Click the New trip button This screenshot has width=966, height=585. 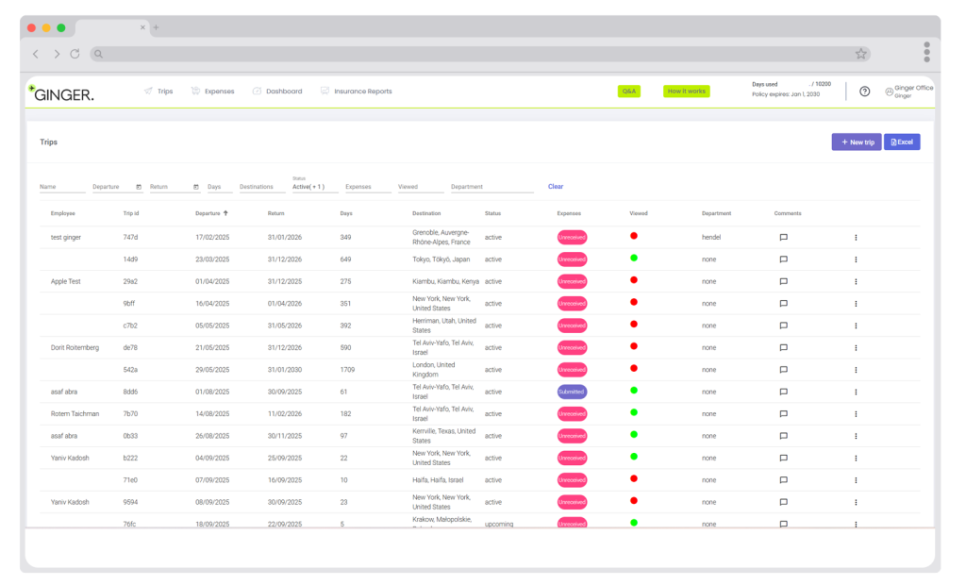[x=856, y=142]
